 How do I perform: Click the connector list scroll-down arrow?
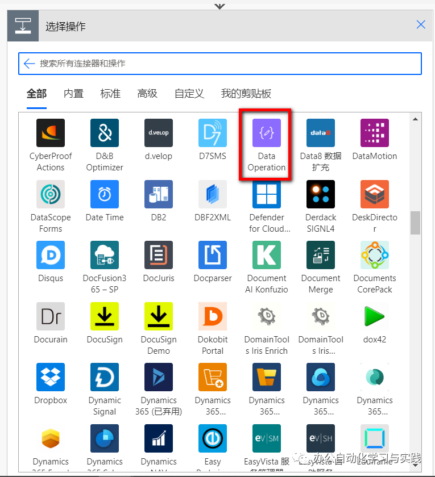415,465
